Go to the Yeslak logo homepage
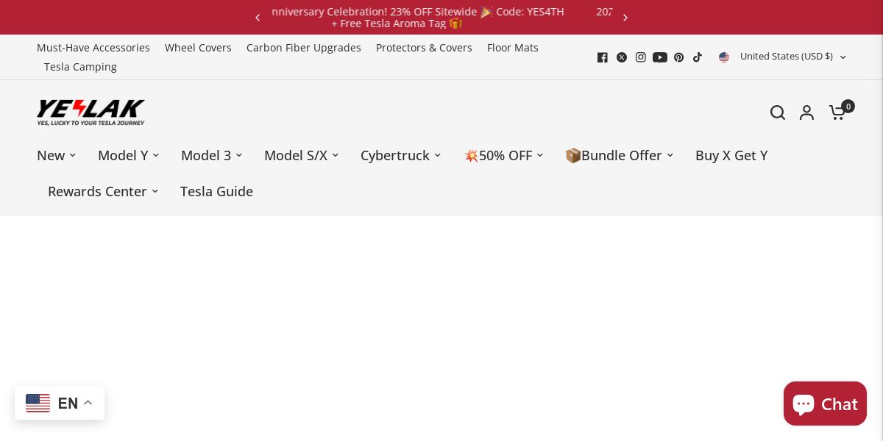Screen dimensions: 883x441 click(91, 112)
